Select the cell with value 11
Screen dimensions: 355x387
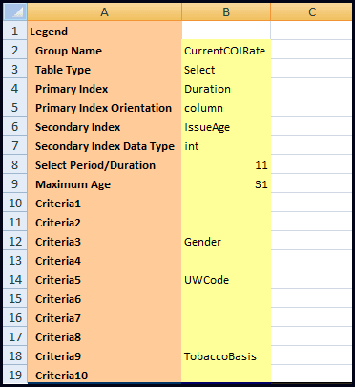(x=226, y=165)
